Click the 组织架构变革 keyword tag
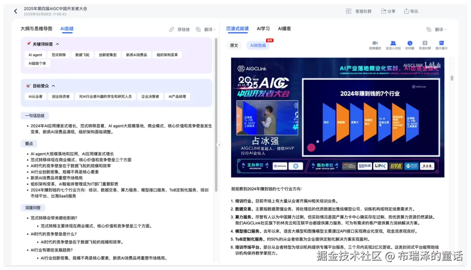This screenshot has width=471, height=270. [167, 55]
